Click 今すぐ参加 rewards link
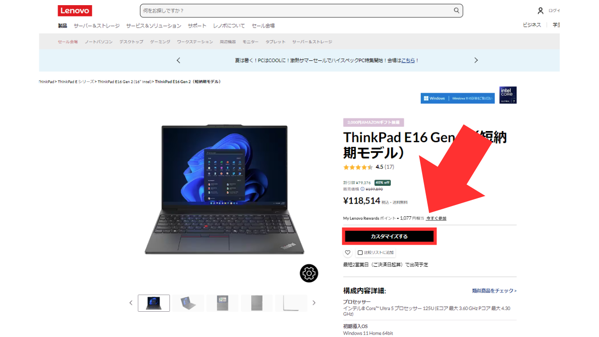 click(x=436, y=218)
